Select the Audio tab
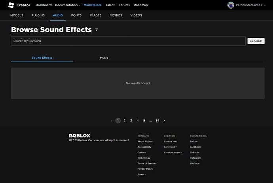 click(58, 15)
